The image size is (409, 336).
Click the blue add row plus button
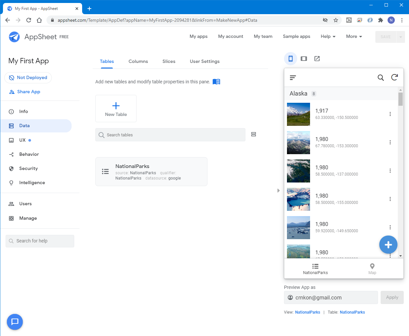388,245
